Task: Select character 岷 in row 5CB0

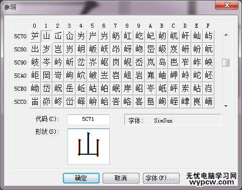Action: [116, 89]
